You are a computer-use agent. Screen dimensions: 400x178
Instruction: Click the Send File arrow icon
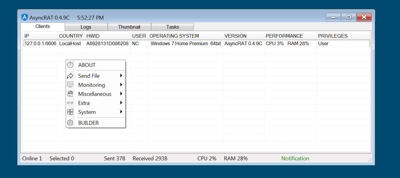tap(70, 76)
